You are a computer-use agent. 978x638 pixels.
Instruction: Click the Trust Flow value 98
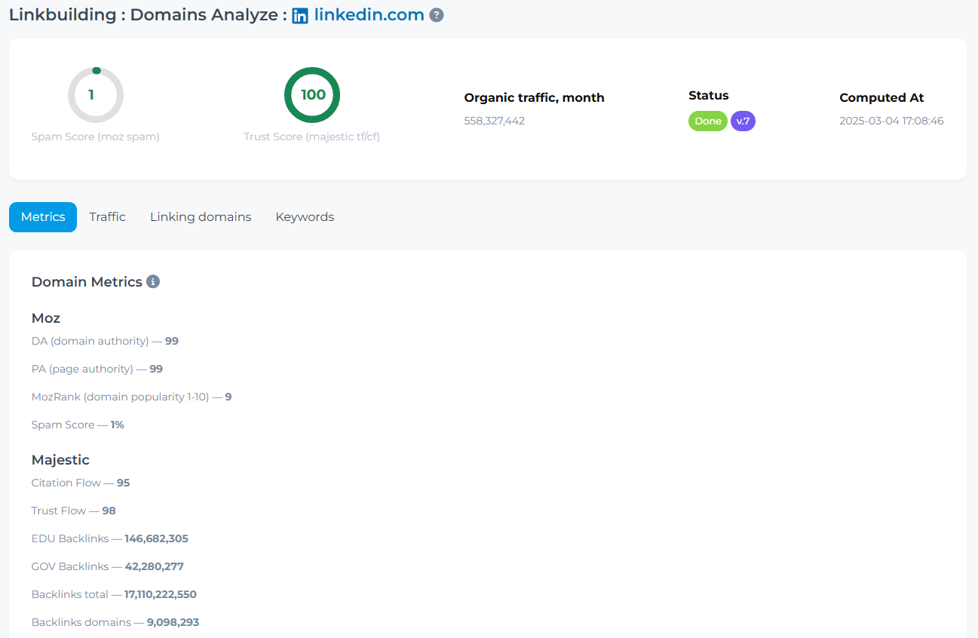coord(109,511)
